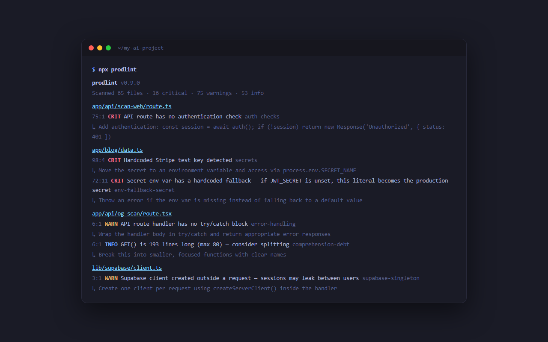Select the comprehension-debt rule tag
This screenshot has height=342, width=548.
point(321,244)
